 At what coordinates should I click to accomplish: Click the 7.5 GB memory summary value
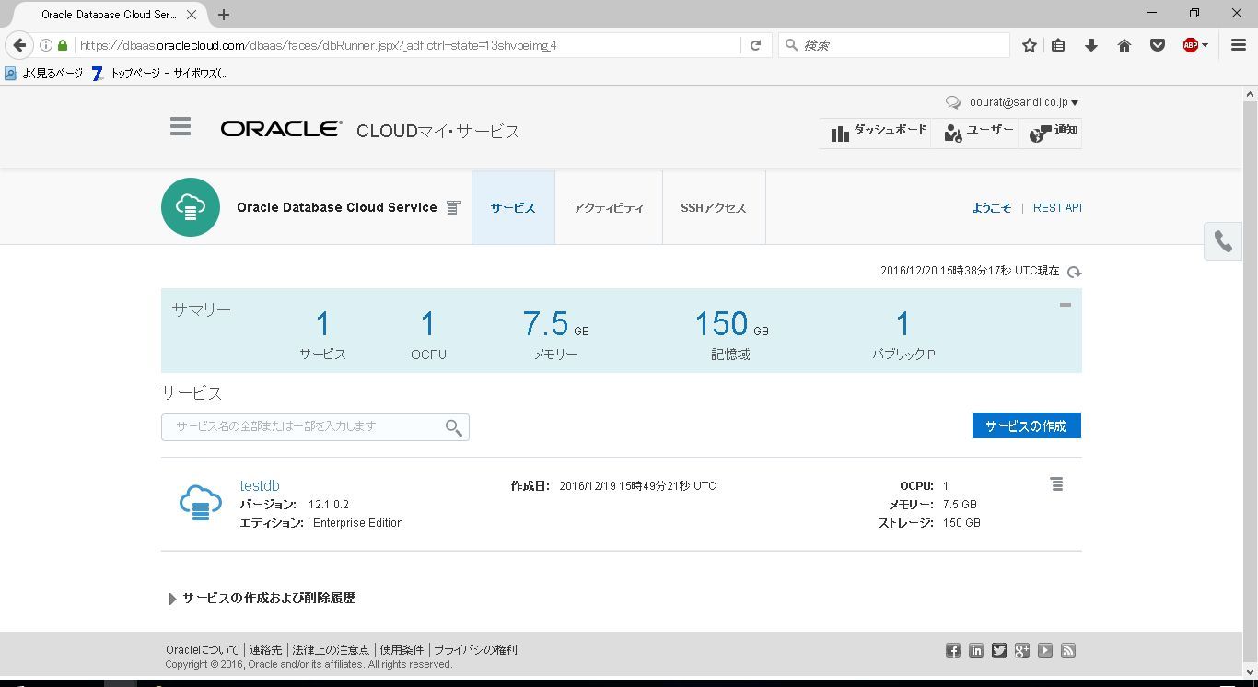555,324
